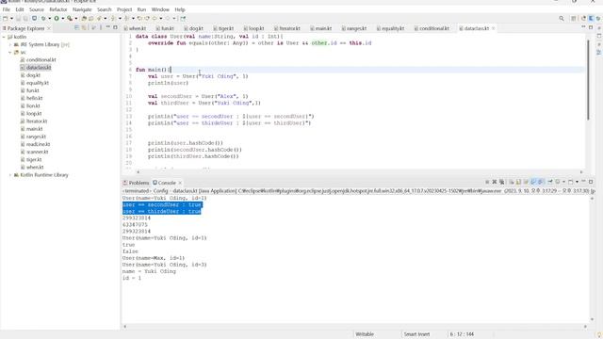Viewport: 603px width, 339px height.
Task: Expand the Kotlin Runtime Library node
Action: click(x=10, y=175)
